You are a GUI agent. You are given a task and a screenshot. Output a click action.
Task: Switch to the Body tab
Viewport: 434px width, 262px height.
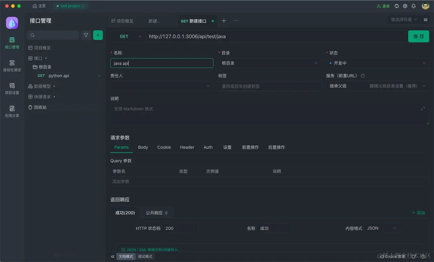point(143,147)
